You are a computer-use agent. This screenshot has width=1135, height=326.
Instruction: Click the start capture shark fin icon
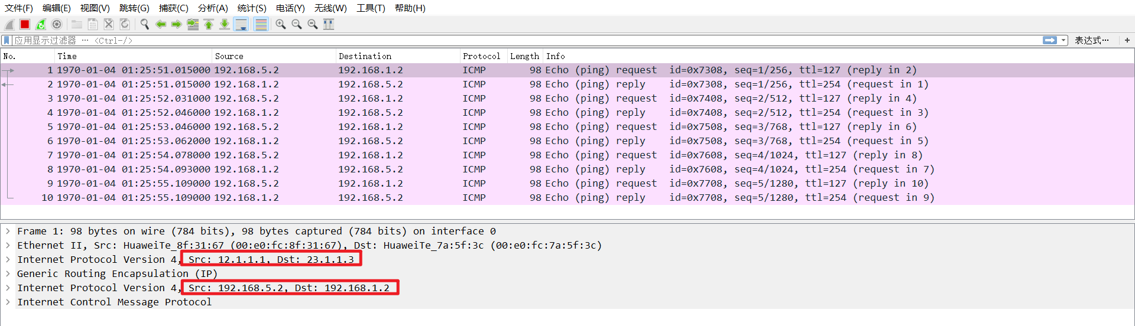click(9, 24)
